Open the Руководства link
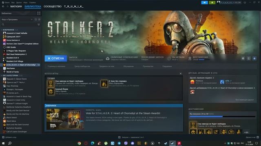261x146 pixels. tap(148, 67)
